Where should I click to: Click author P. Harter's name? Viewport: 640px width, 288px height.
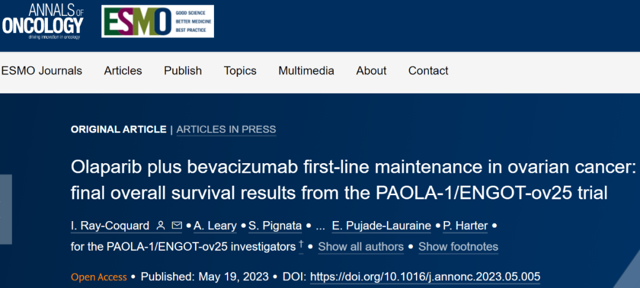tap(466, 226)
